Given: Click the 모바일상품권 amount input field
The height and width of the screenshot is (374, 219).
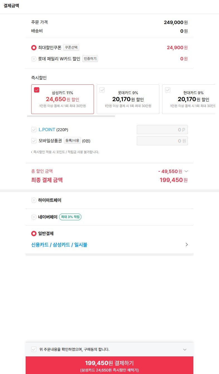Looking at the screenshot, I should click(162, 141).
